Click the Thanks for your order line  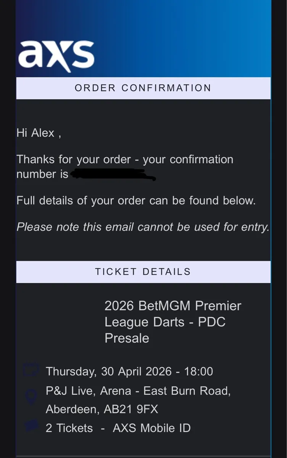pyautogui.click(x=124, y=160)
